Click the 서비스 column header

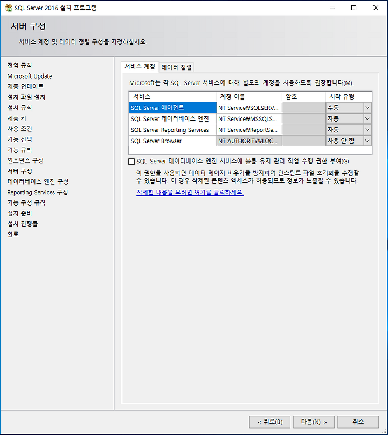(173, 96)
